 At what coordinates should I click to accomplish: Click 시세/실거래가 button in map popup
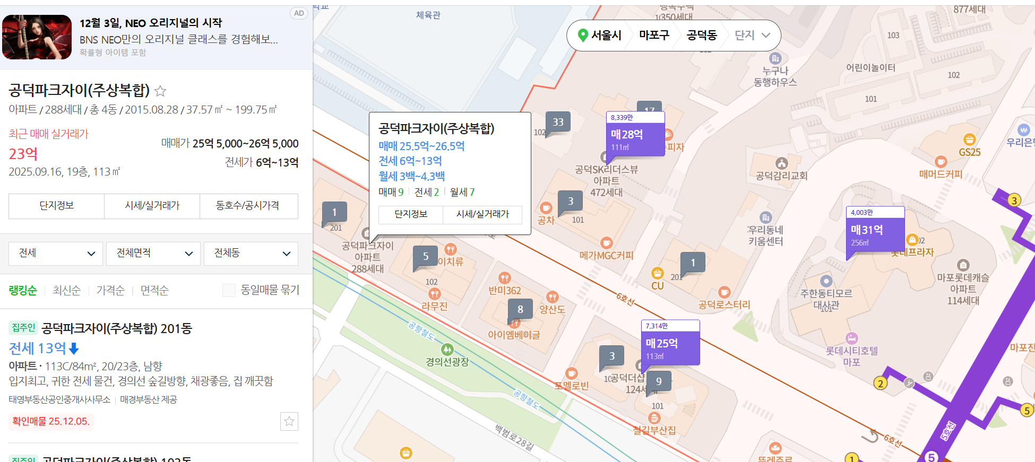tap(482, 214)
